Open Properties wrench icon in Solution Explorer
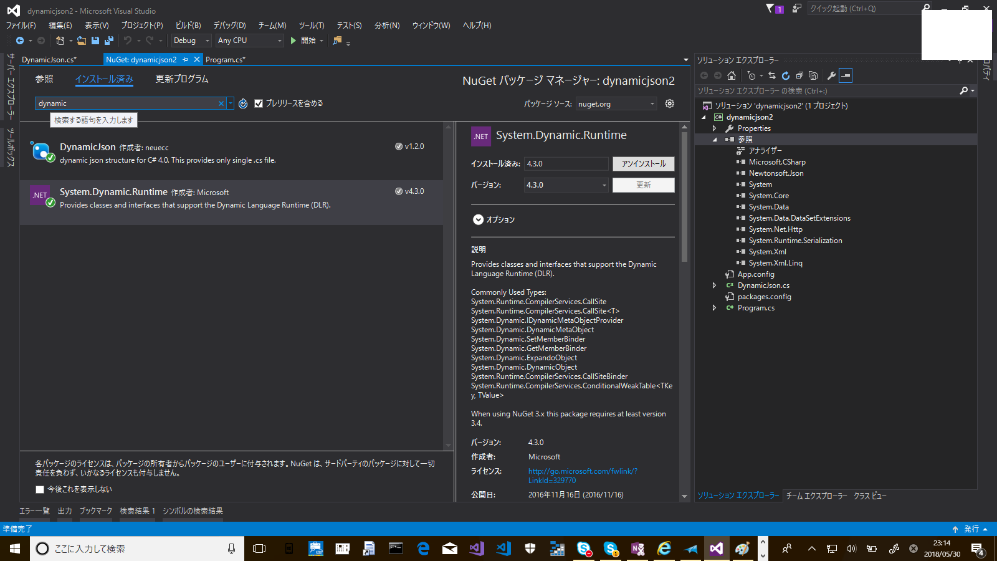997x561 pixels. tap(831, 75)
